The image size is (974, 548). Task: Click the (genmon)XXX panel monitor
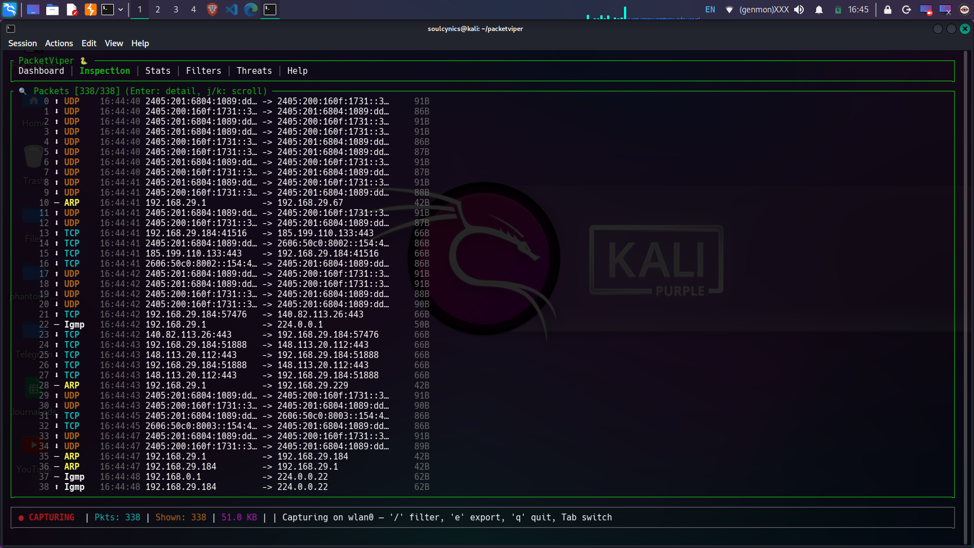click(764, 10)
